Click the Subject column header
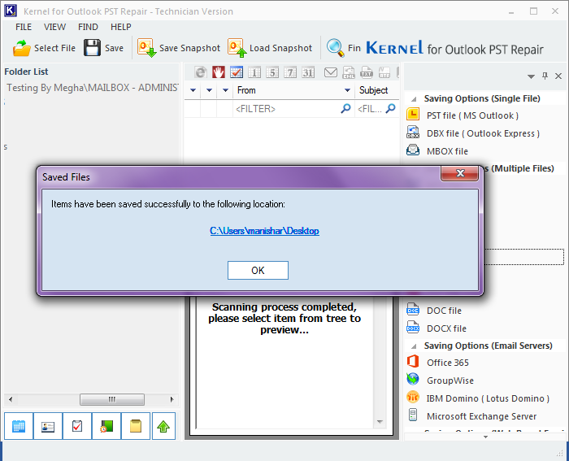Viewport: 569px width, 461px height. point(377,90)
